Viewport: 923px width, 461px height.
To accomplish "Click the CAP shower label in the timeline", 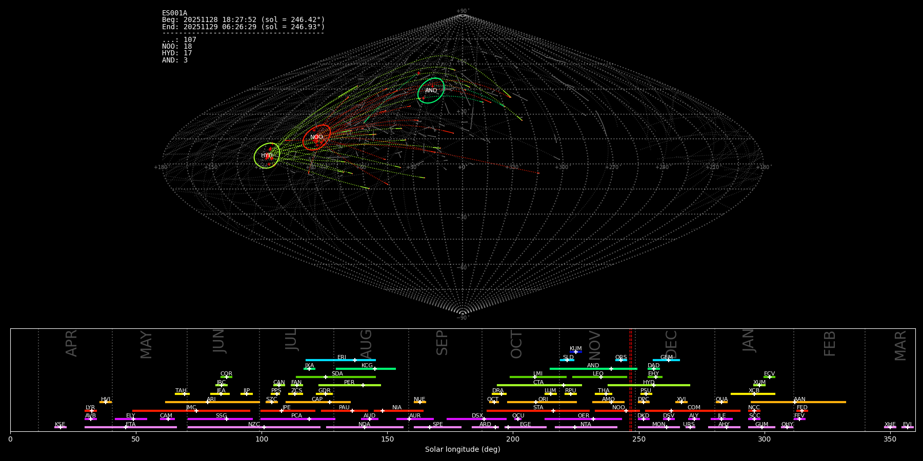I will [x=317, y=400].
